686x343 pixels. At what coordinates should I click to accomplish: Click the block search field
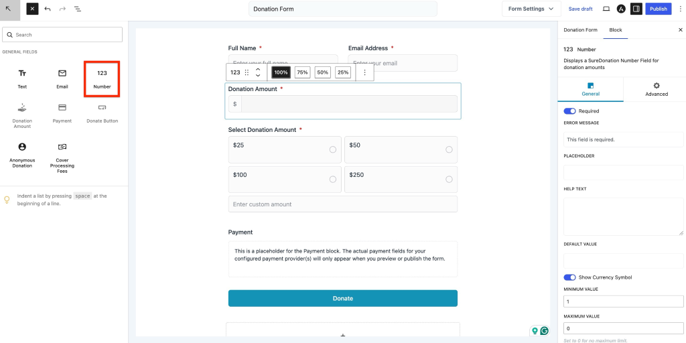click(62, 35)
